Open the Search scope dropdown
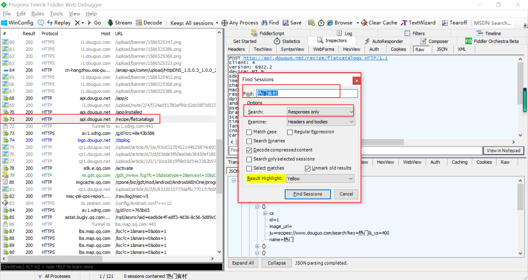 [321, 112]
